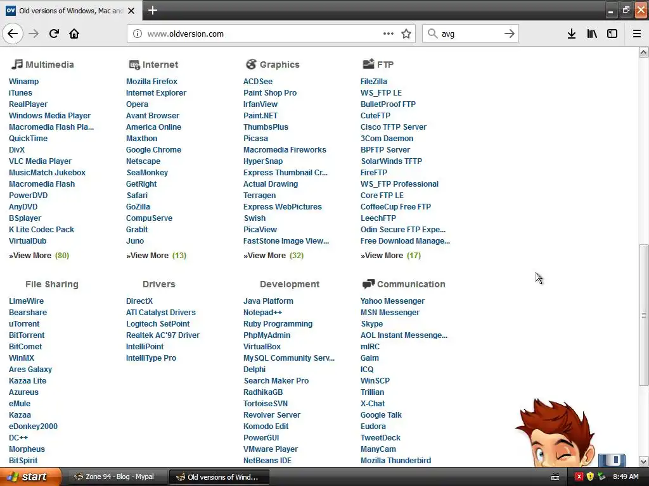Open the ACDSee link
649x486 pixels.
[258, 82]
